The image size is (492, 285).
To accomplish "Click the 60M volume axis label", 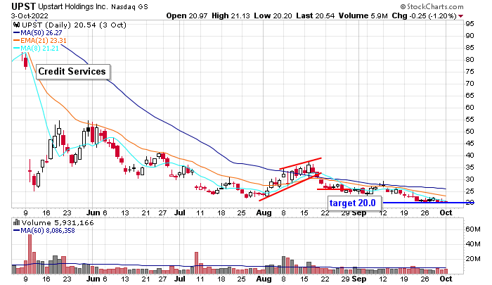I will pos(473,229).
